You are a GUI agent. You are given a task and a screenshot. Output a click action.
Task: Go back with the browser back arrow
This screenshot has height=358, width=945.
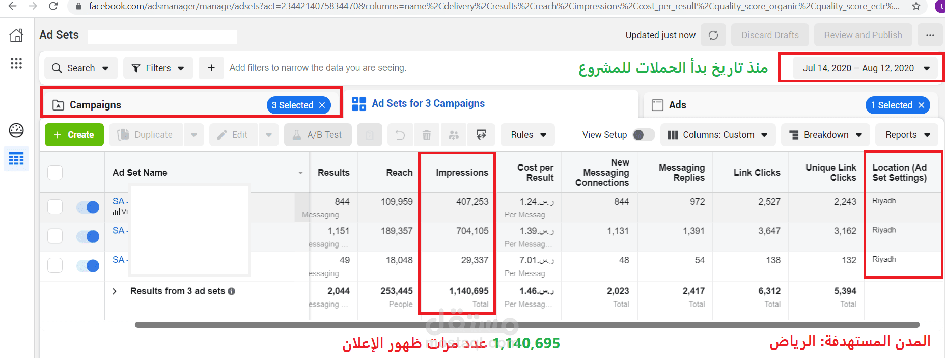13,6
